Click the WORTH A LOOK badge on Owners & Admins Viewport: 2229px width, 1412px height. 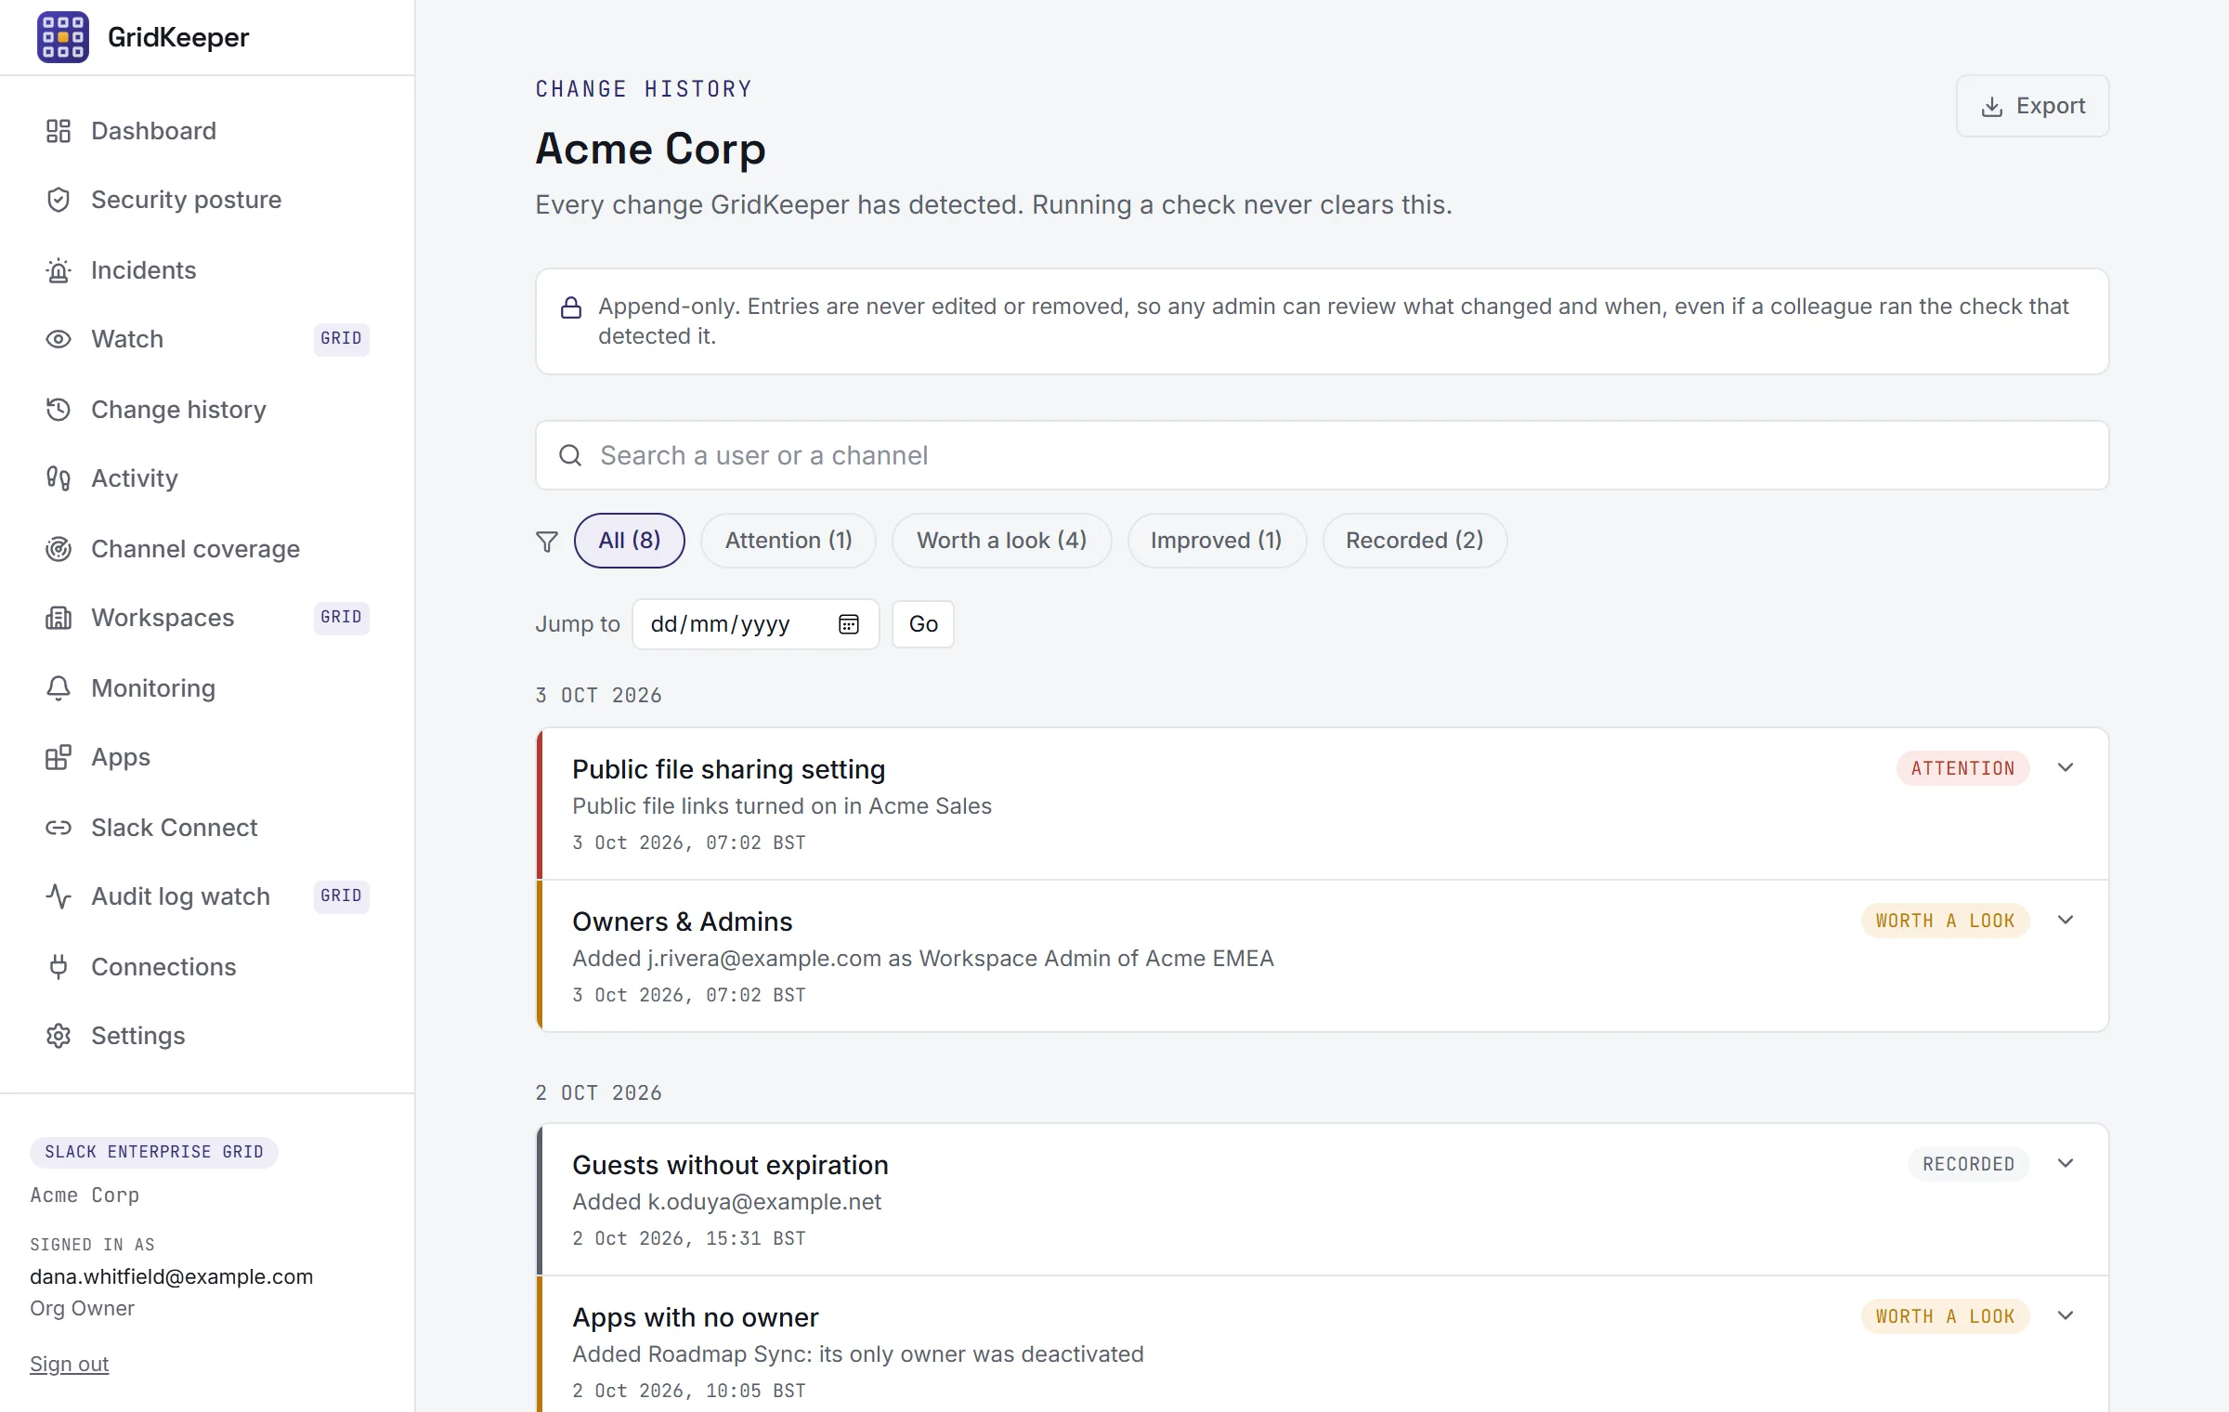coord(1945,921)
